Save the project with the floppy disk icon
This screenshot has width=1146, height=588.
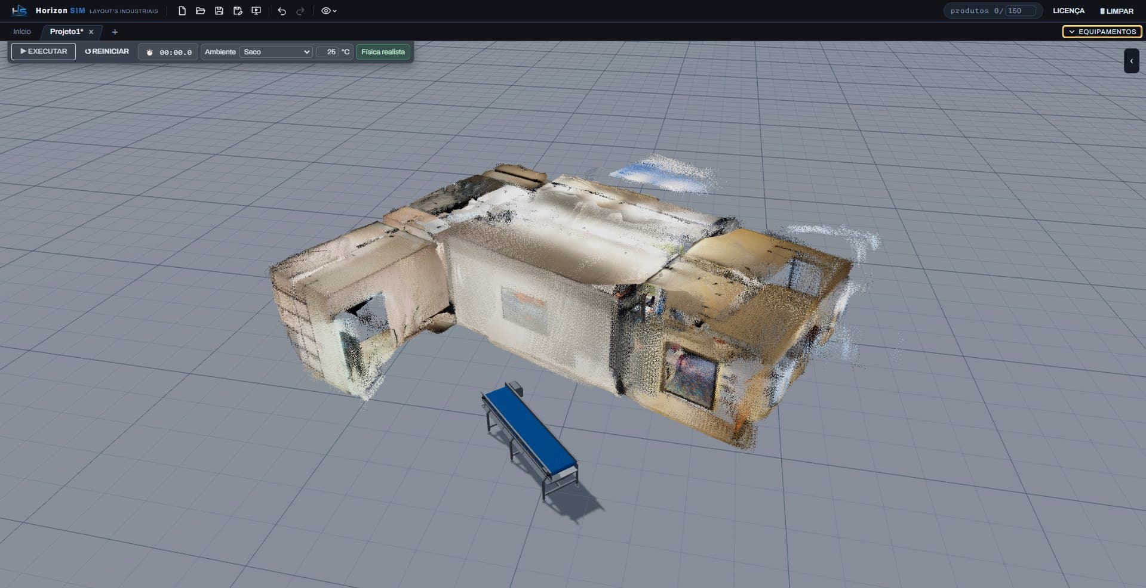click(219, 11)
